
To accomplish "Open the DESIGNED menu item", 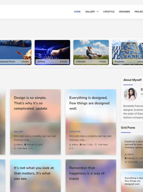I will click(x=125, y=12).
